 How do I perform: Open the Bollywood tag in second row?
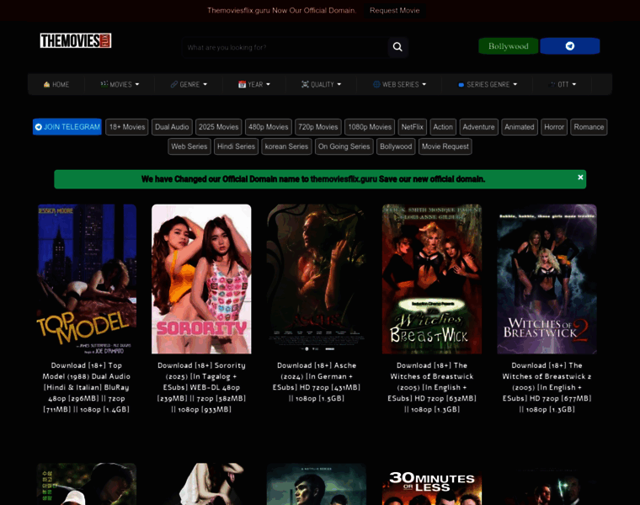[396, 146]
